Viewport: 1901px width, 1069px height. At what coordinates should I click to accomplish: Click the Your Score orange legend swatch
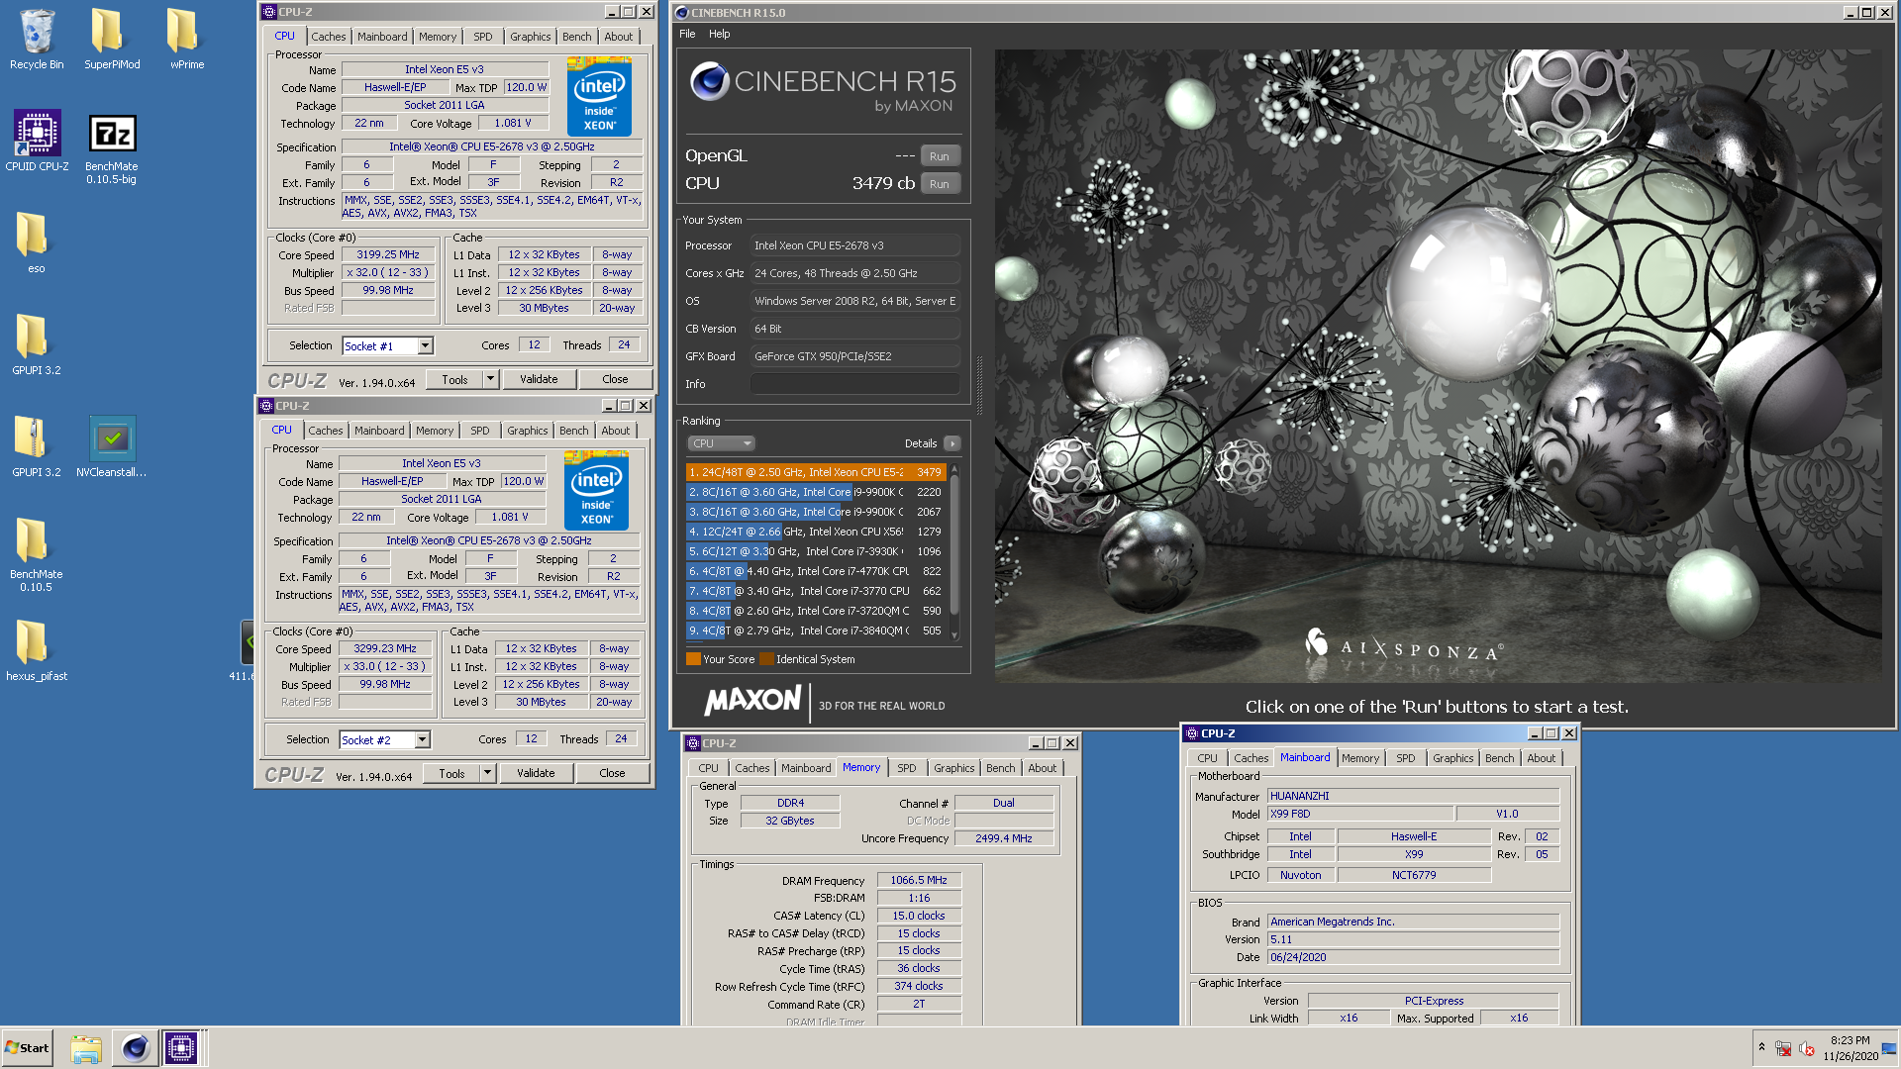[x=693, y=659]
